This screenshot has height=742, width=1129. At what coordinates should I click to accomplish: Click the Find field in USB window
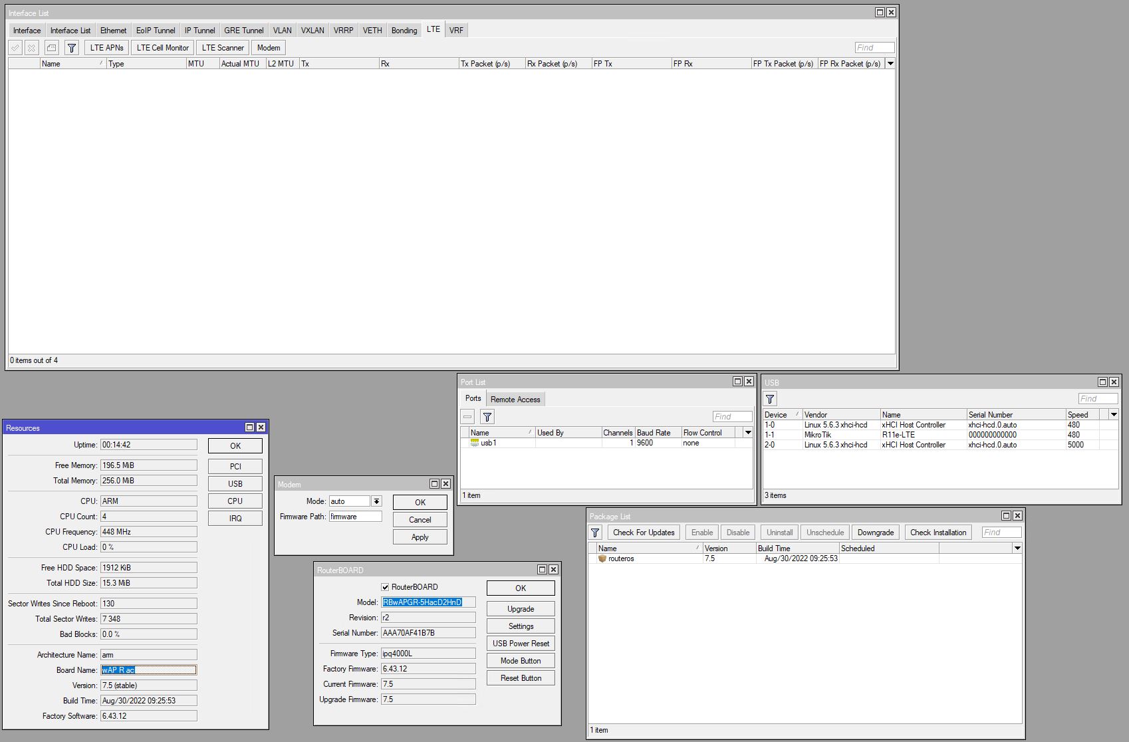pos(1098,399)
